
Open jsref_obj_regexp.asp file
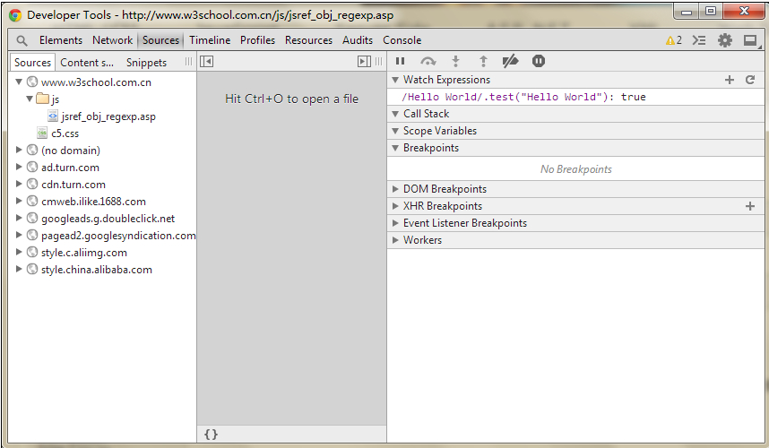[x=108, y=116]
